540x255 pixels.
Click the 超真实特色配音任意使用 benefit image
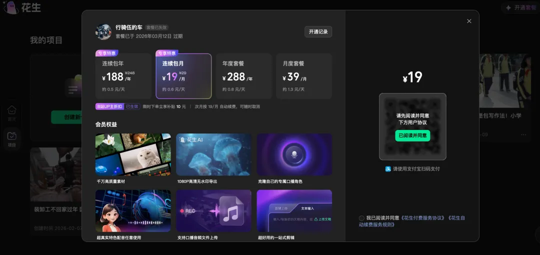133,211
